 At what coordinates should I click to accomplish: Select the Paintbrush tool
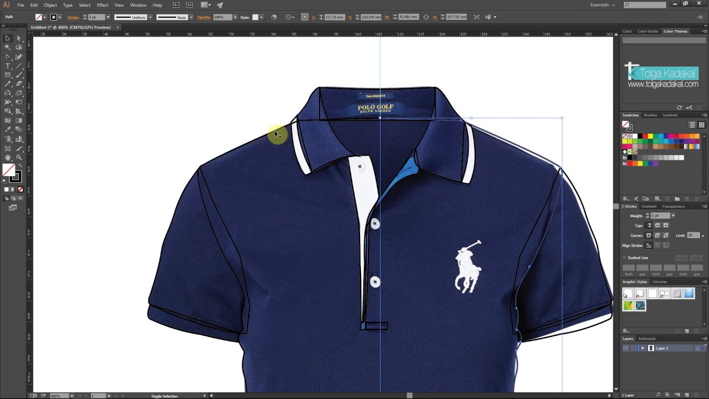coord(19,75)
